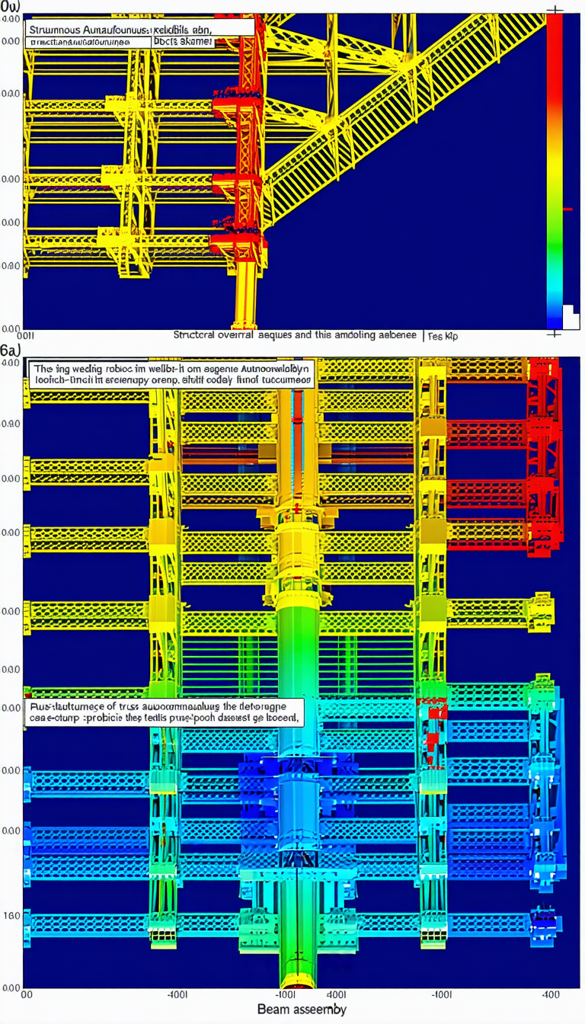Image resolution: width=585 pixels, height=1024 pixels.
Task: Click the rainbow color scale bar
Action: tap(554, 171)
